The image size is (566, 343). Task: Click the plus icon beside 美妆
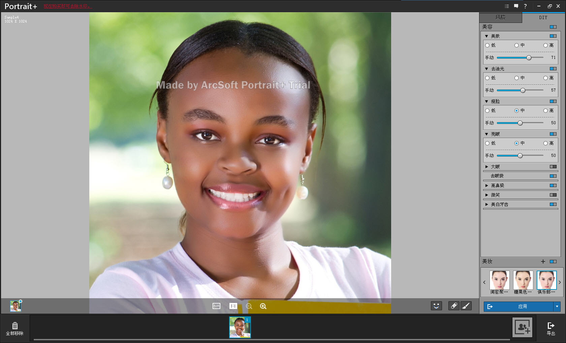click(543, 262)
